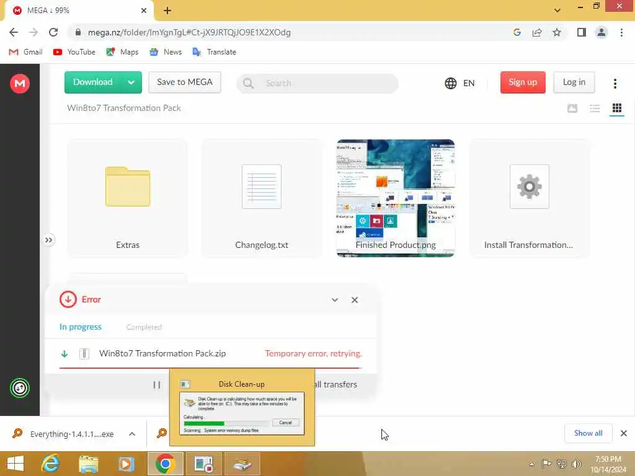Click the red Sign up button
The image size is (635, 476).
coord(523,82)
